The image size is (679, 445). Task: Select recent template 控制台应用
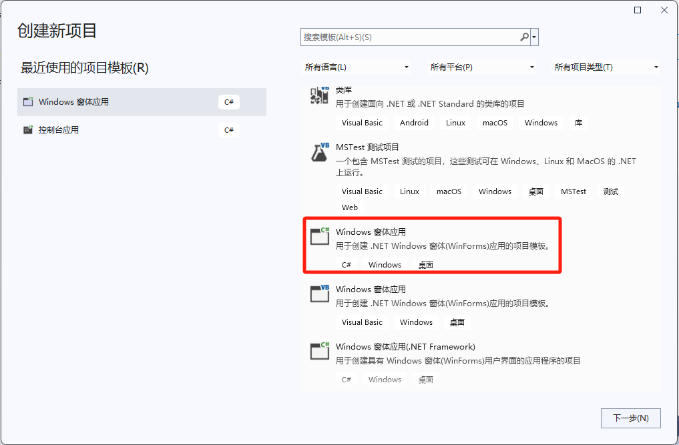click(142, 130)
